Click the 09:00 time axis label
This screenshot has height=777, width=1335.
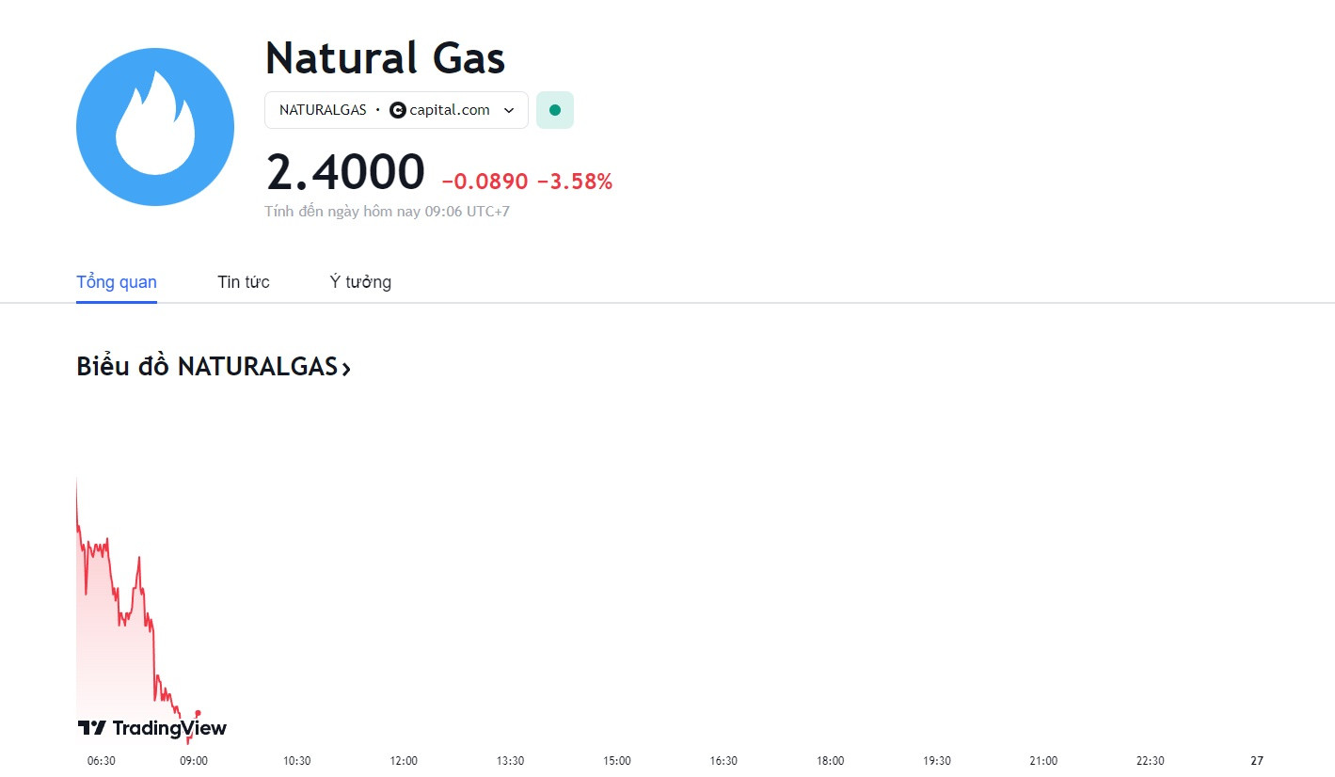pyautogui.click(x=194, y=761)
